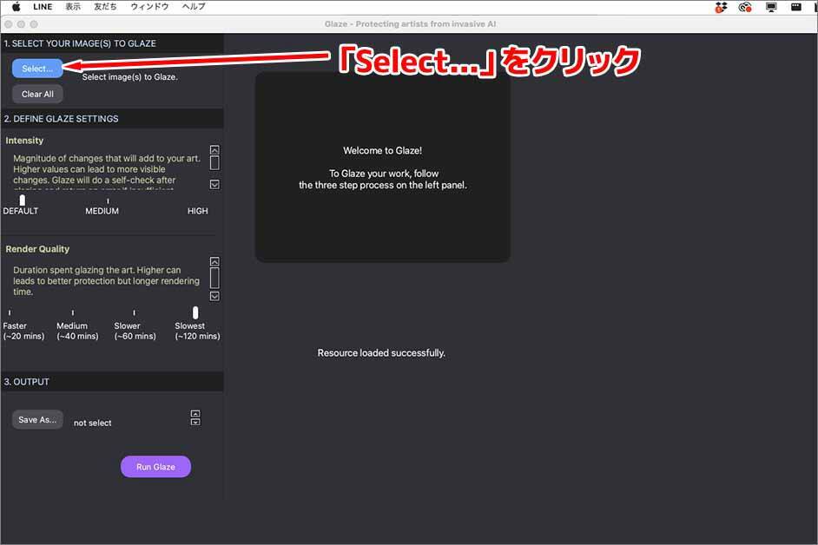Click Render Quality description scroll down arrow

tap(214, 296)
